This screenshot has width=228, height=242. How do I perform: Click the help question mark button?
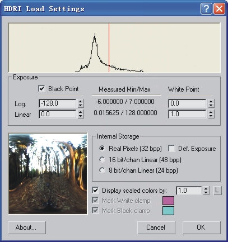pyautogui.click(x=206, y=8)
